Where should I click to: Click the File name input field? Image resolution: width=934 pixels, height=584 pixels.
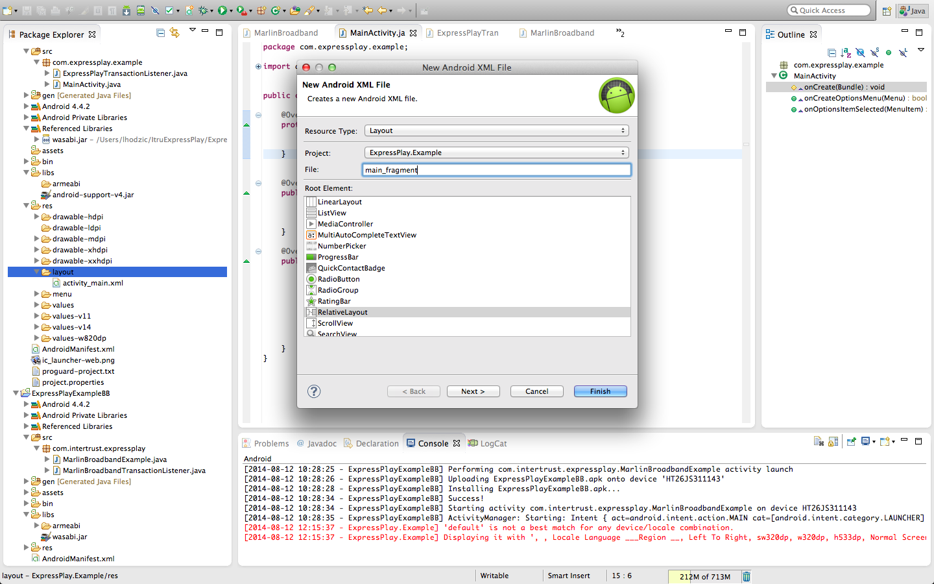point(496,170)
